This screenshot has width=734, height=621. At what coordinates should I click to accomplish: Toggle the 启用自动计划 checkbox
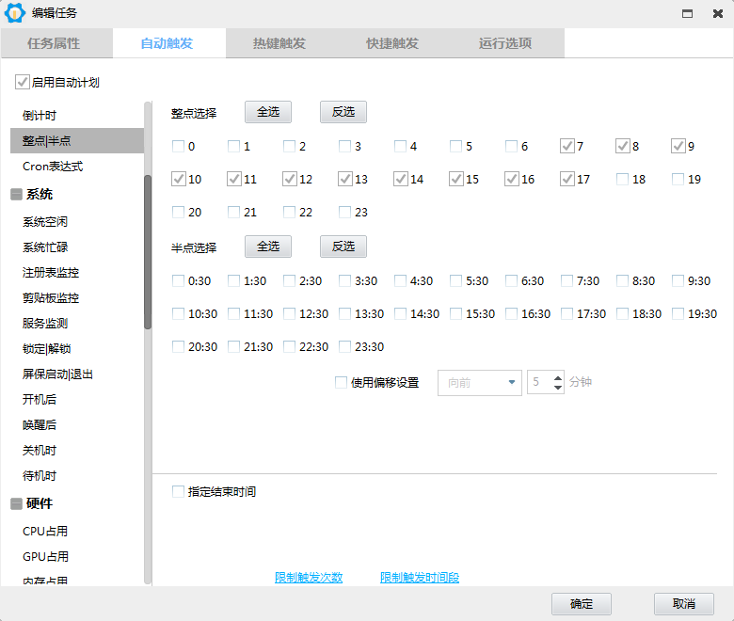point(22,83)
